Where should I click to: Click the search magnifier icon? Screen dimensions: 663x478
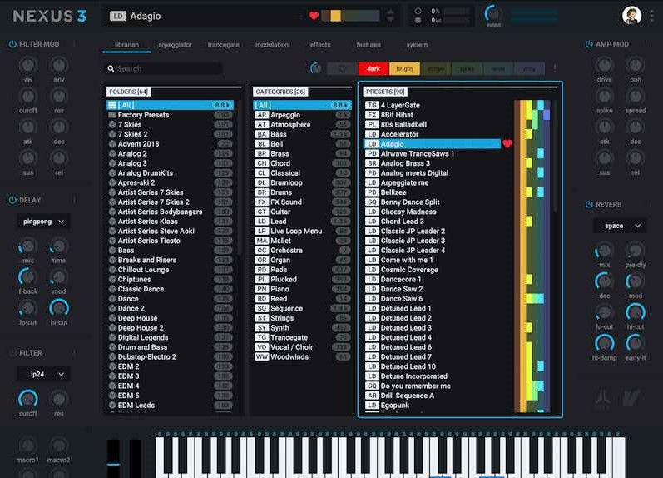(x=111, y=68)
